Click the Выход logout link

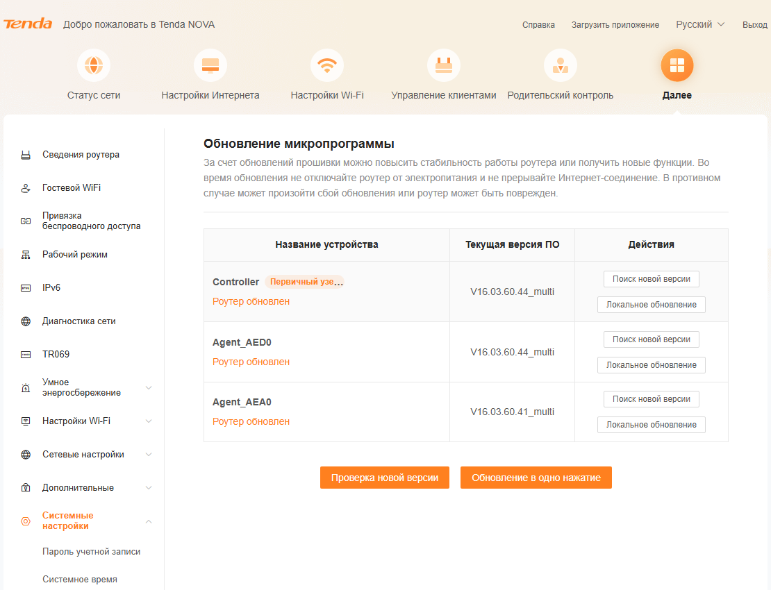[x=755, y=24]
